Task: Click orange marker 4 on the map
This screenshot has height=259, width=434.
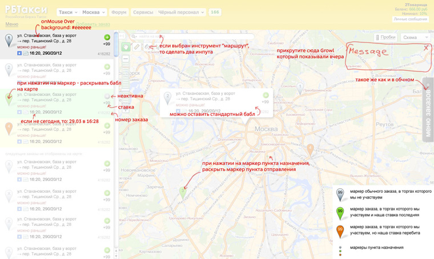Action: coord(310,151)
